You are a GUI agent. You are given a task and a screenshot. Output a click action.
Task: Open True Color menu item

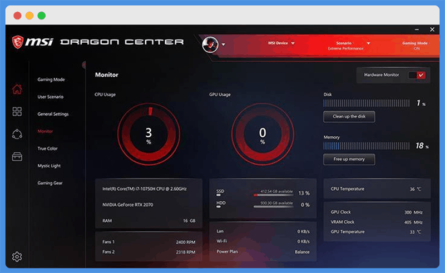point(47,148)
